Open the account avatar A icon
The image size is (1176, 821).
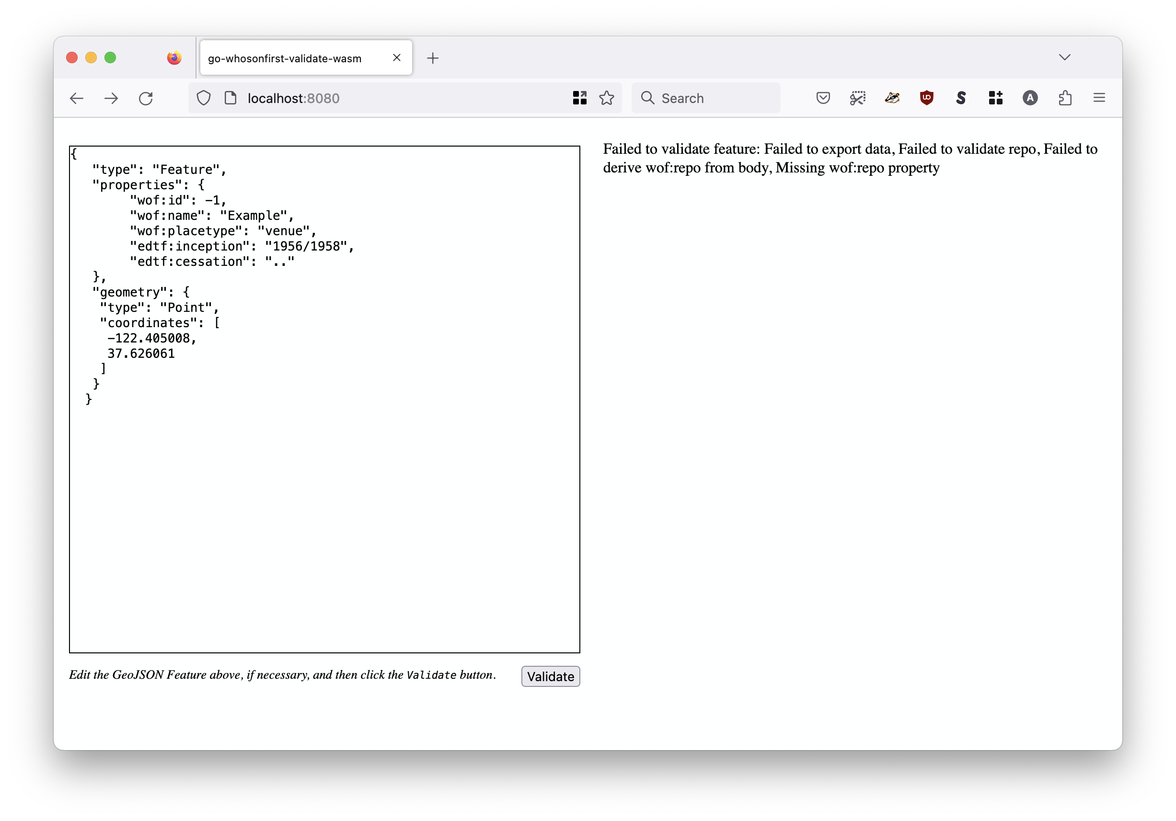1030,98
